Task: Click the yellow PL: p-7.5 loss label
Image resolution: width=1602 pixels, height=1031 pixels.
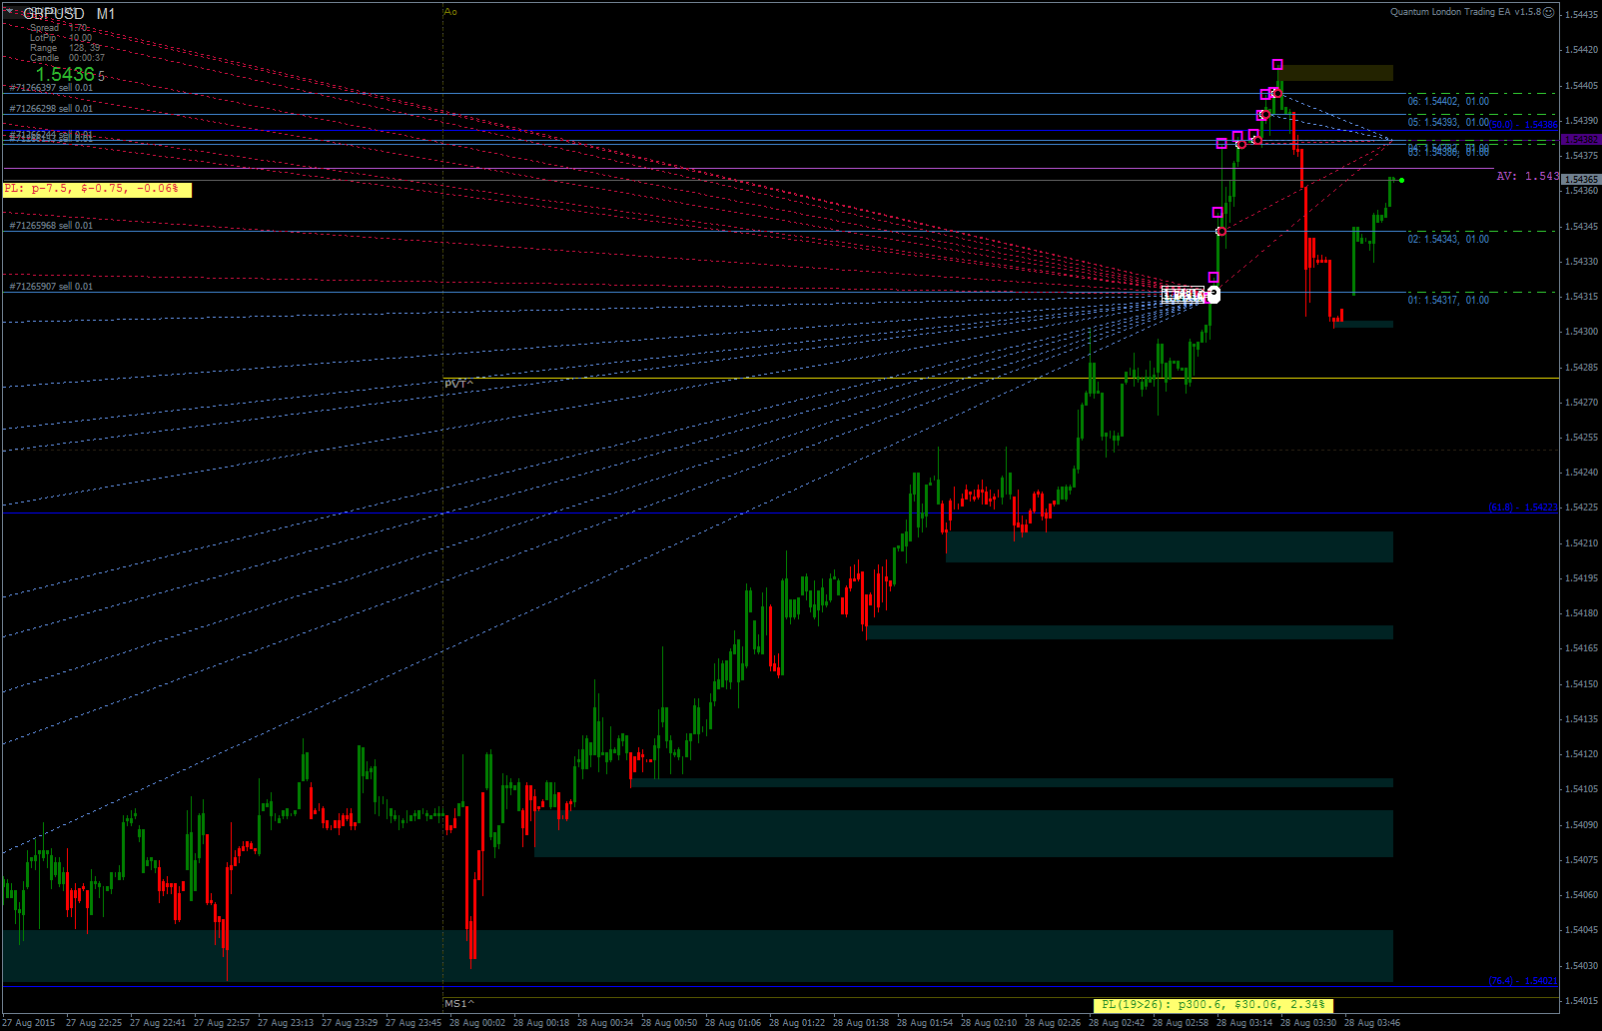Action: [x=96, y=189]
